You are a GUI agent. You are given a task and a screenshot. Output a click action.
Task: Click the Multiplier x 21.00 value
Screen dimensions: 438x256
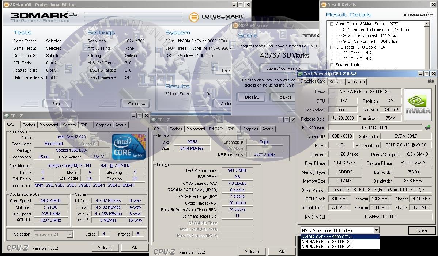coord(50,207)
